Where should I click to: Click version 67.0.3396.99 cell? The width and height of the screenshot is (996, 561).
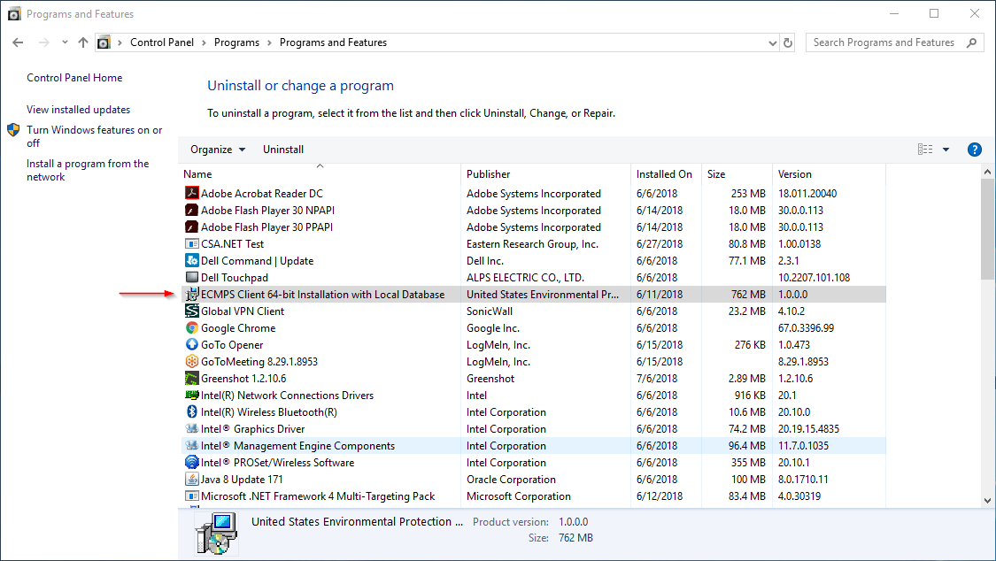(806, 328)
